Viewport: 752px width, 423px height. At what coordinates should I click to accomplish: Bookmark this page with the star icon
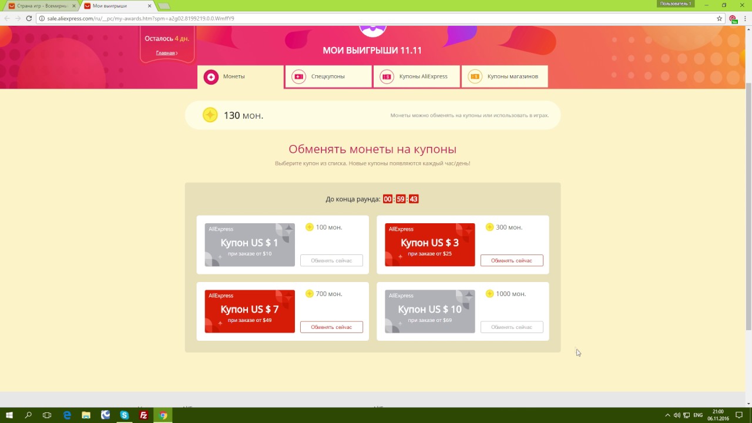(x=719, y=18)
